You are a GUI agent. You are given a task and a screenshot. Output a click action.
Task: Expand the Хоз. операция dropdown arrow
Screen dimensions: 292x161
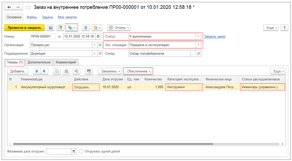point(198,45)
